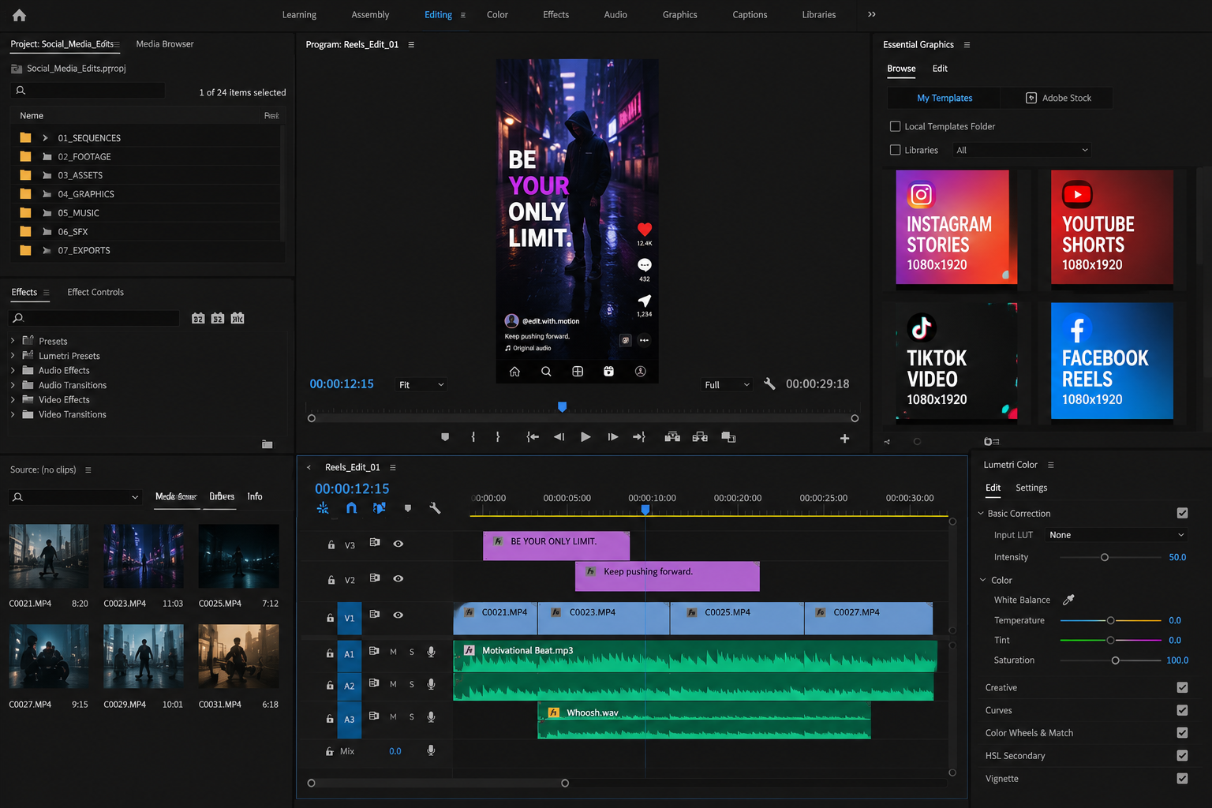
Task: Open the Libraries All dropdown
Action: (x=1022, y=150)
